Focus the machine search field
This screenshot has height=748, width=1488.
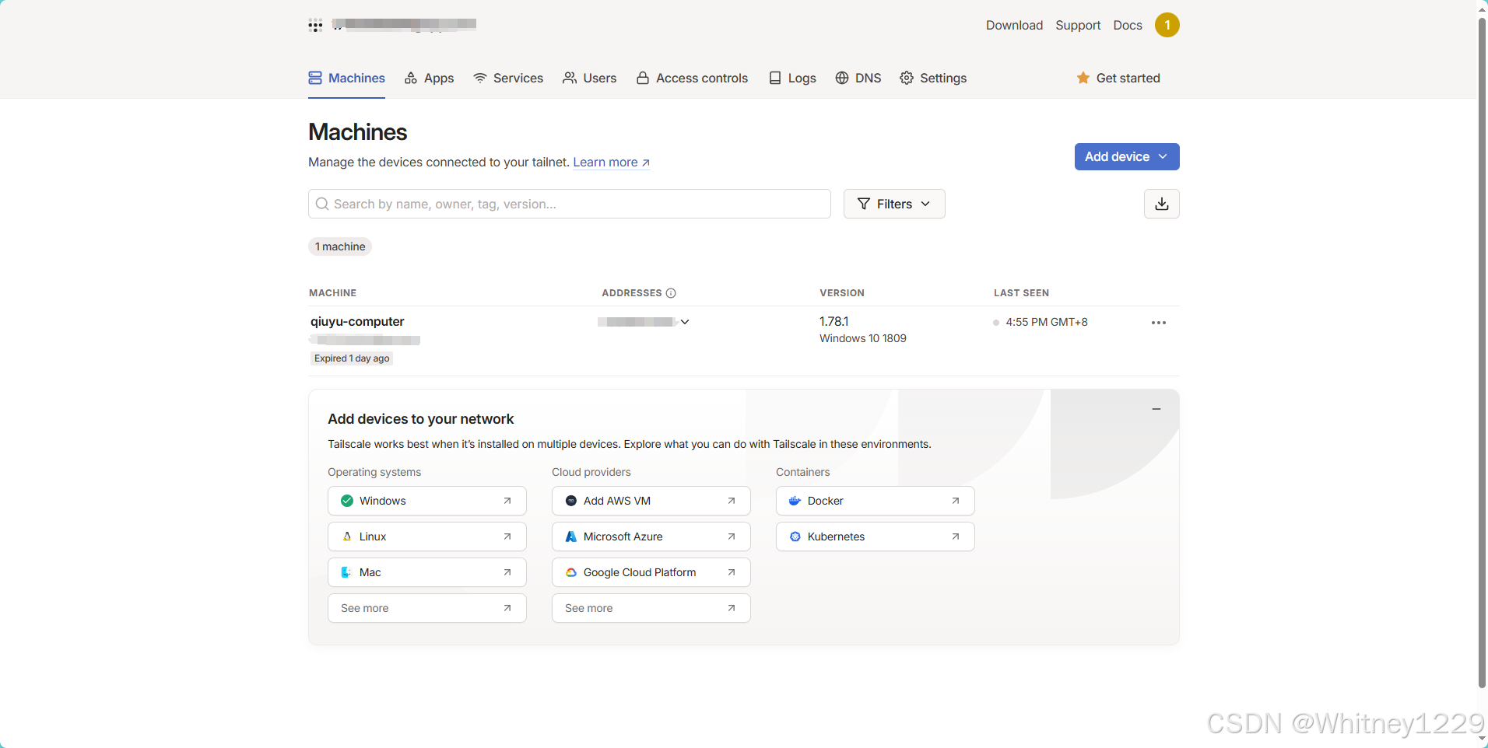[x=570, y=204]
